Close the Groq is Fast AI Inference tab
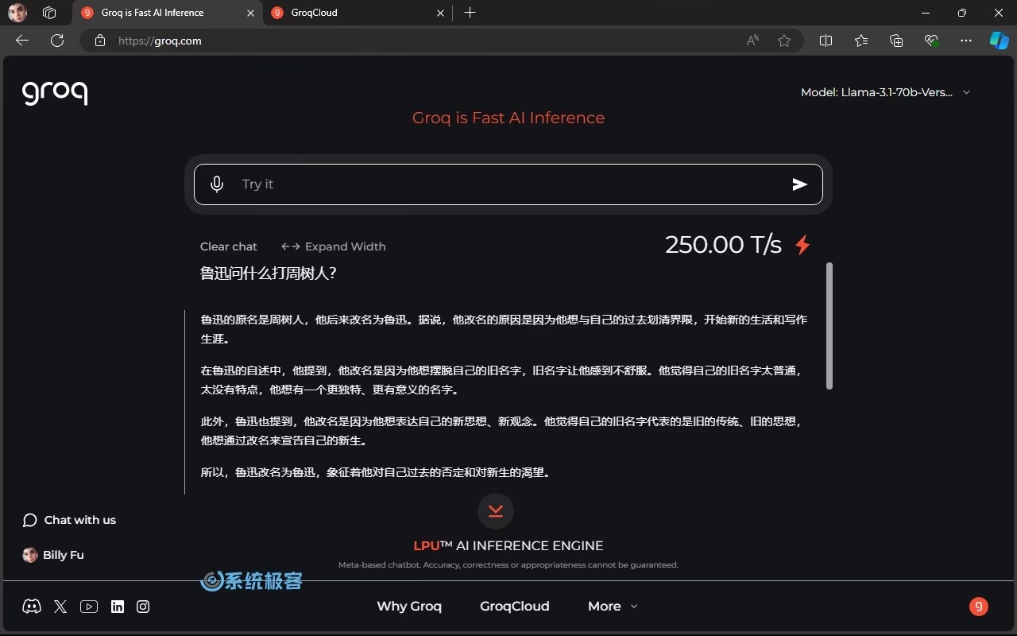The width and height of the screenshot is (1017, 636). pos(251,13)
